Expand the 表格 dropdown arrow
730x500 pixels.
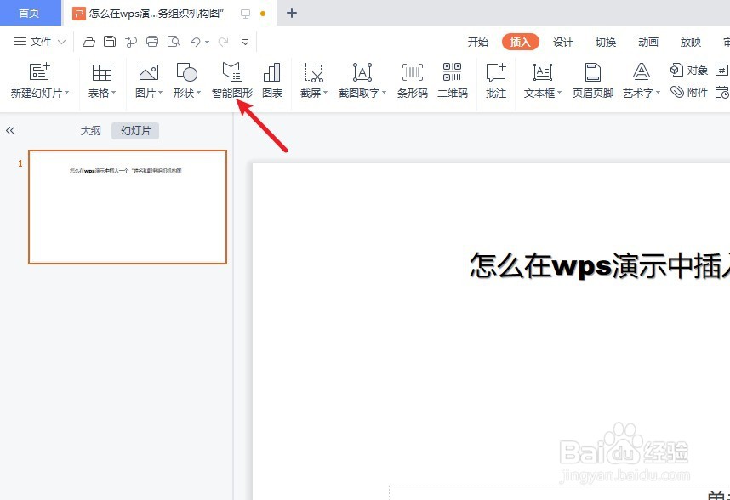pyautogui.click(x=114, y=93)
